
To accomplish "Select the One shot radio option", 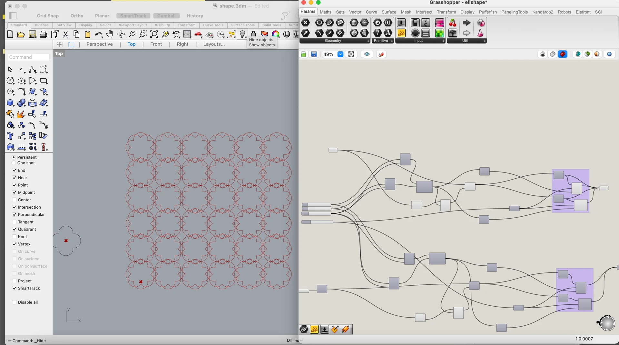I will pyautogui.click(x=14, y=163).
